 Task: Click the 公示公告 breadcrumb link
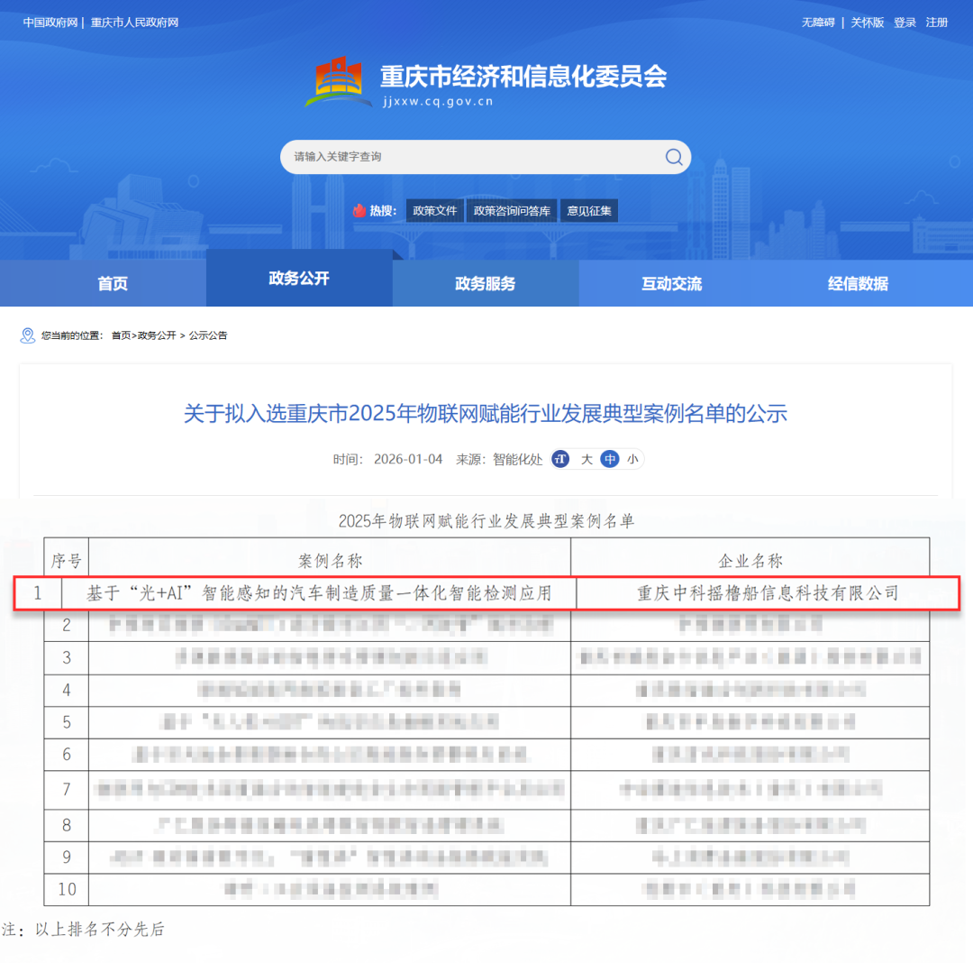click(x=208, y=335)
